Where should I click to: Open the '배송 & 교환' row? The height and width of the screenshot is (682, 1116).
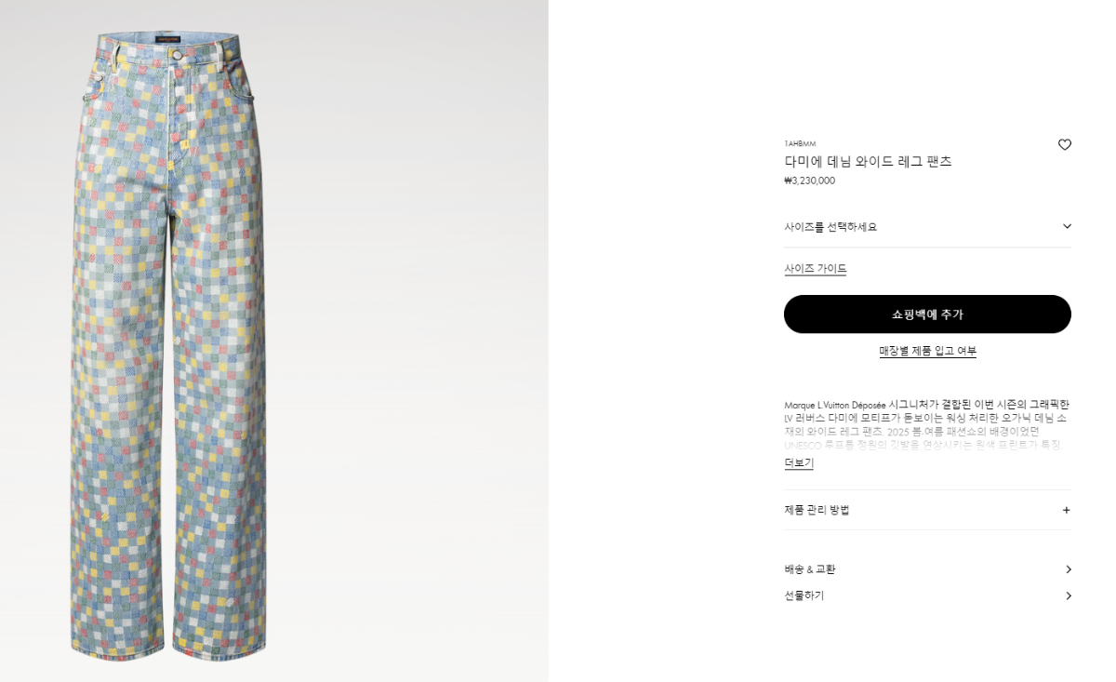[927, 569]
